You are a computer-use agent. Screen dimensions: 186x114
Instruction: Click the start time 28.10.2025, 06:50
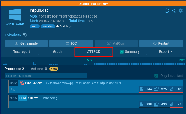(x=52, y=21)
